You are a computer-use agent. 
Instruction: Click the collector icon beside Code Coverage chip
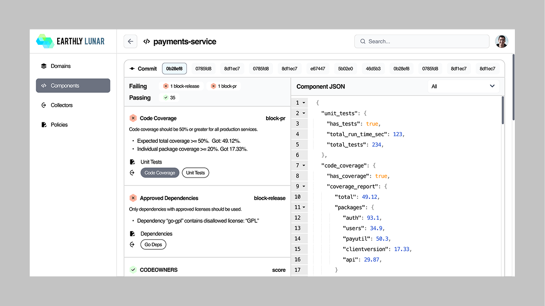(132, 172)
